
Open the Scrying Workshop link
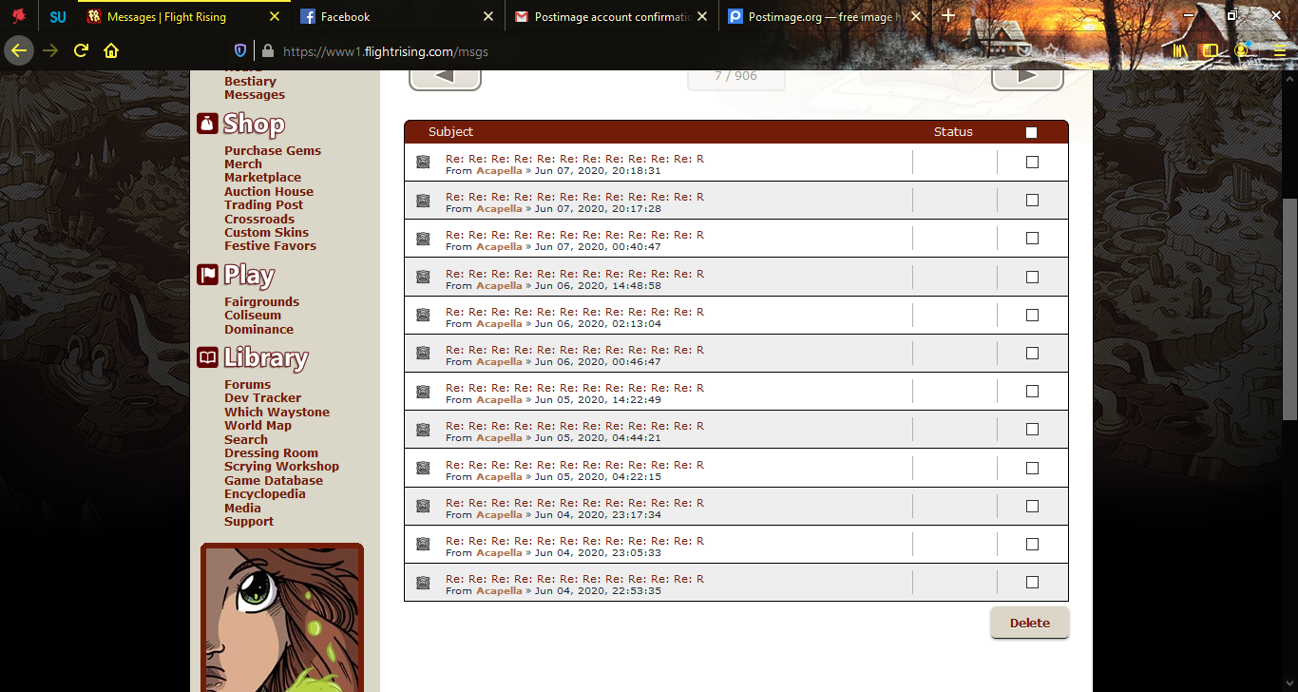point(282,467)
